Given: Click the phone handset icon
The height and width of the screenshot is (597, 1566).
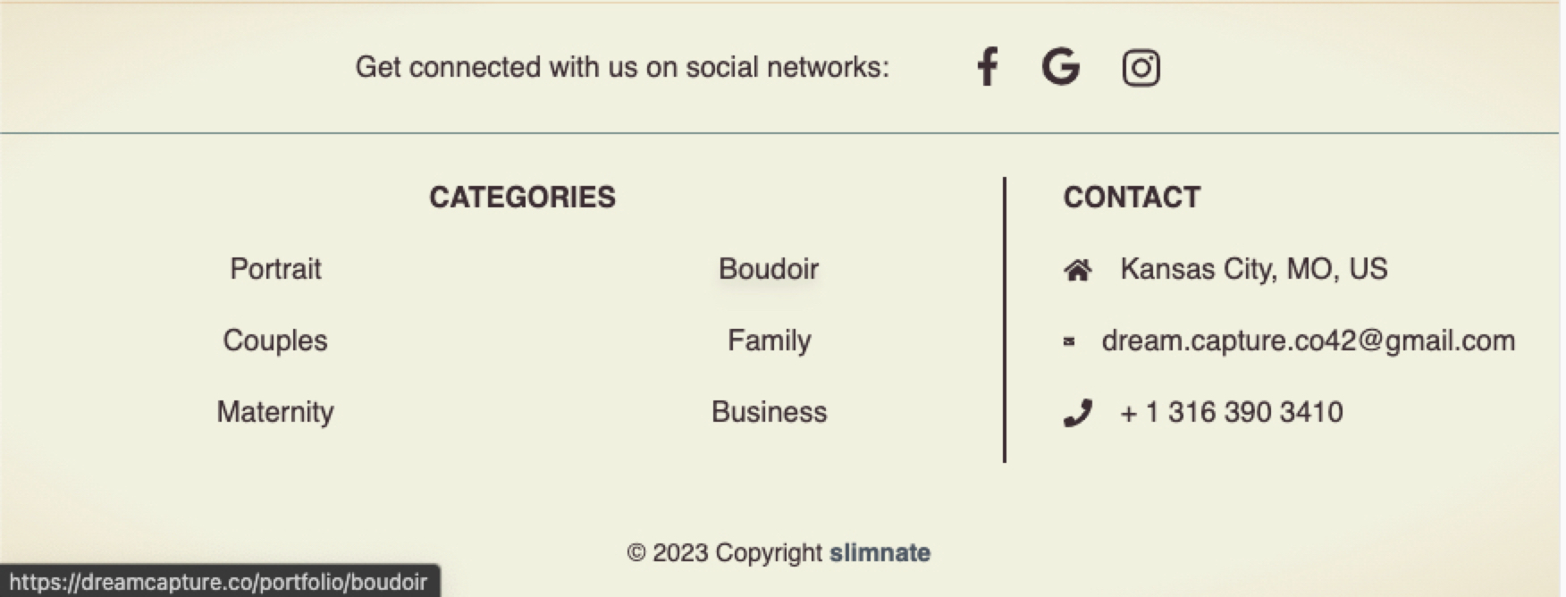Looking at the screenshot, I should point(1078,413).
